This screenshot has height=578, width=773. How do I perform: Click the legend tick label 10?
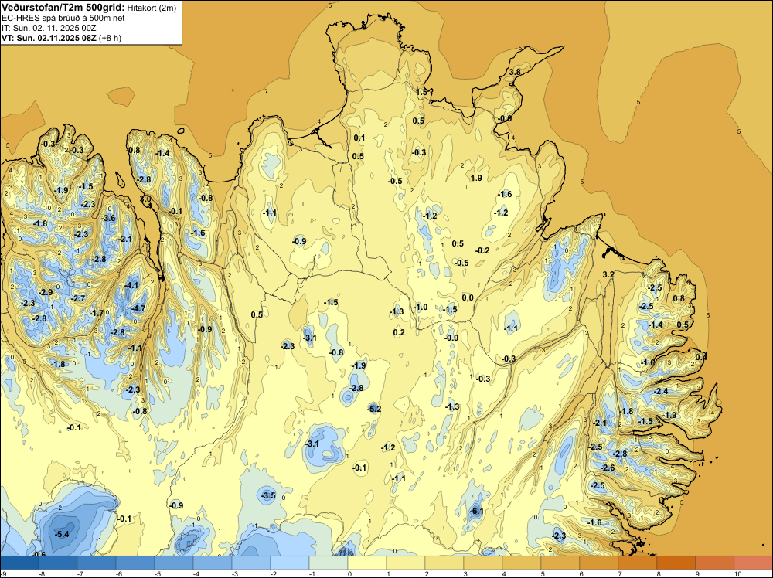[x=737, y=574]
